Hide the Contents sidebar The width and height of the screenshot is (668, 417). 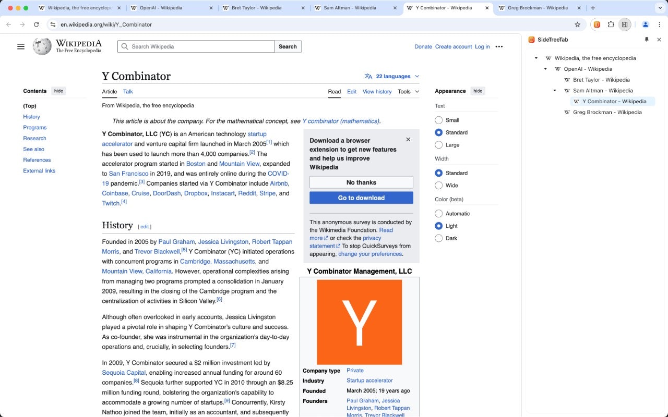58,91
